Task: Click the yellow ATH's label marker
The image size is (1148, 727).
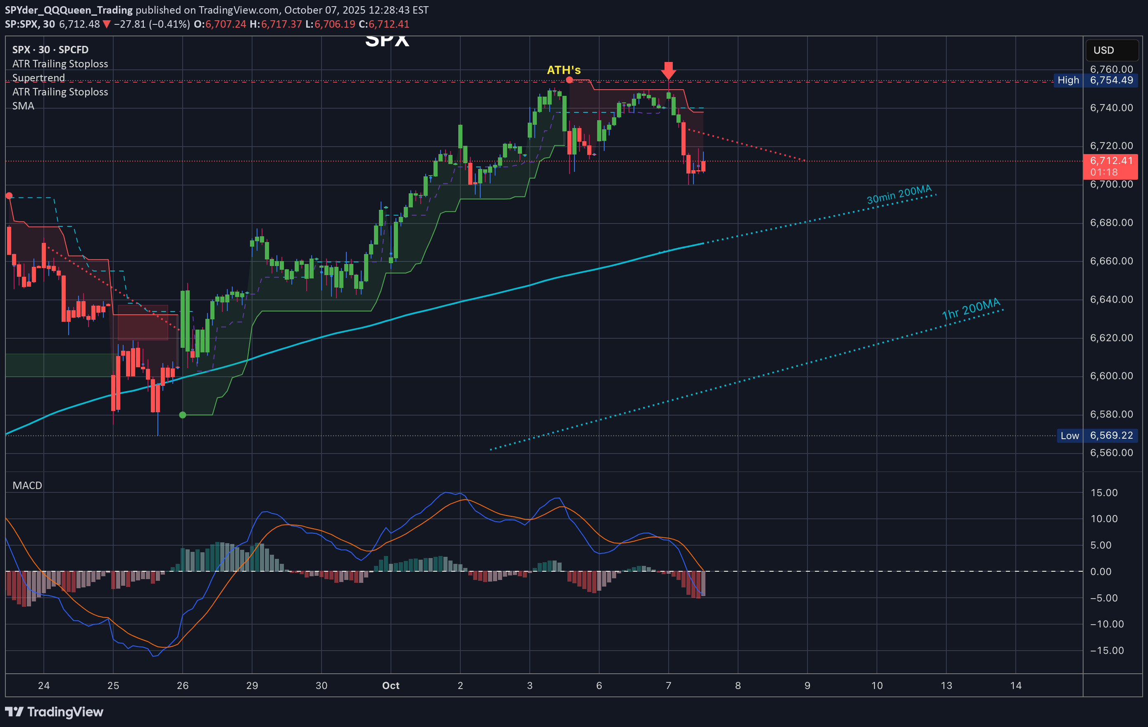Action: point(564,69)
